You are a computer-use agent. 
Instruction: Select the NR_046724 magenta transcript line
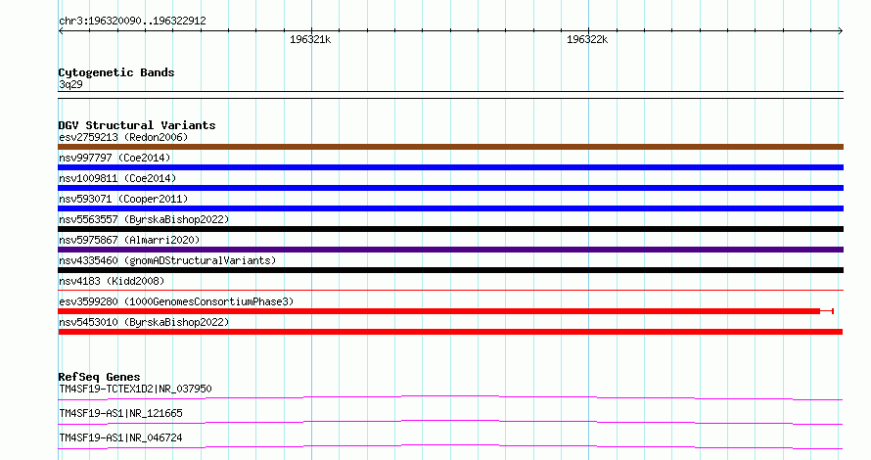[x=450, y=446]
